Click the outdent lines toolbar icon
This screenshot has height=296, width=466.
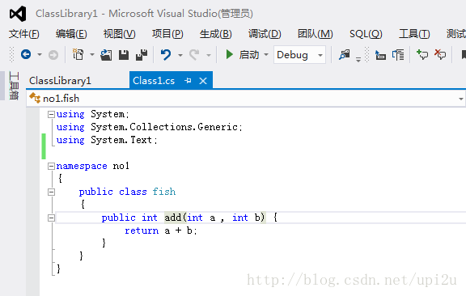click(x=398, y=55)
